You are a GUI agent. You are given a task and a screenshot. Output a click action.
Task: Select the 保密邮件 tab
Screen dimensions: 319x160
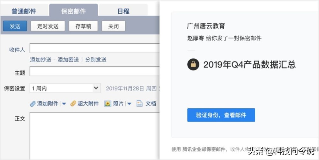(73, 11)
